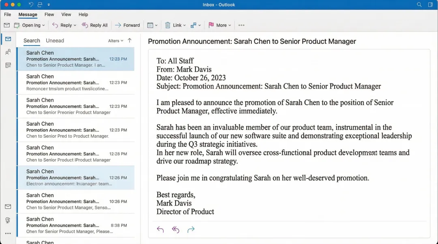The image size is (438, 244).
Task: Toggle the sort order arrow next to Alters
Action: 129,40
